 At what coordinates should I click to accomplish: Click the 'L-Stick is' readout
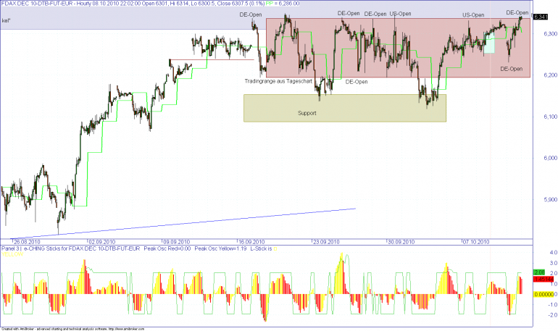(x=261, y=248)
